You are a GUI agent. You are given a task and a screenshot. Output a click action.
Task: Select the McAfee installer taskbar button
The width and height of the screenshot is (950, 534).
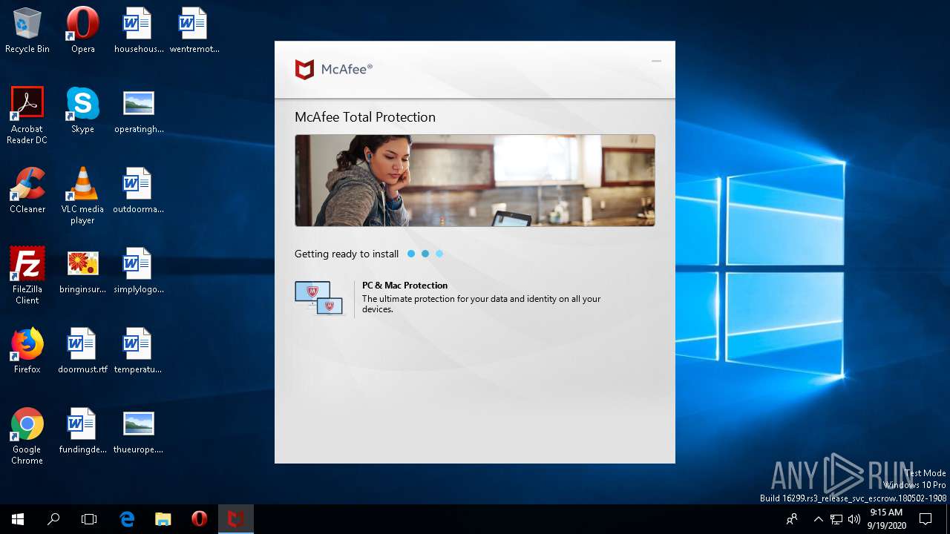(x=236, y=519)
